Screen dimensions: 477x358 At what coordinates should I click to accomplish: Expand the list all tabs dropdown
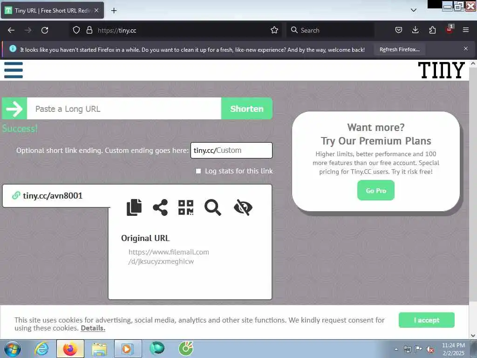coord(414,10)
